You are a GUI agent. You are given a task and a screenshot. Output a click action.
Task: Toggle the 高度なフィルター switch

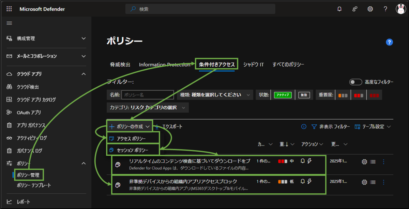click(x=355, y=82)
